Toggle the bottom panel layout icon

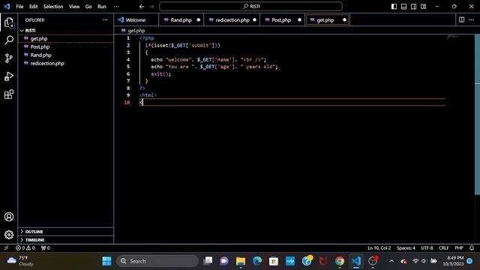click(403, 7)
